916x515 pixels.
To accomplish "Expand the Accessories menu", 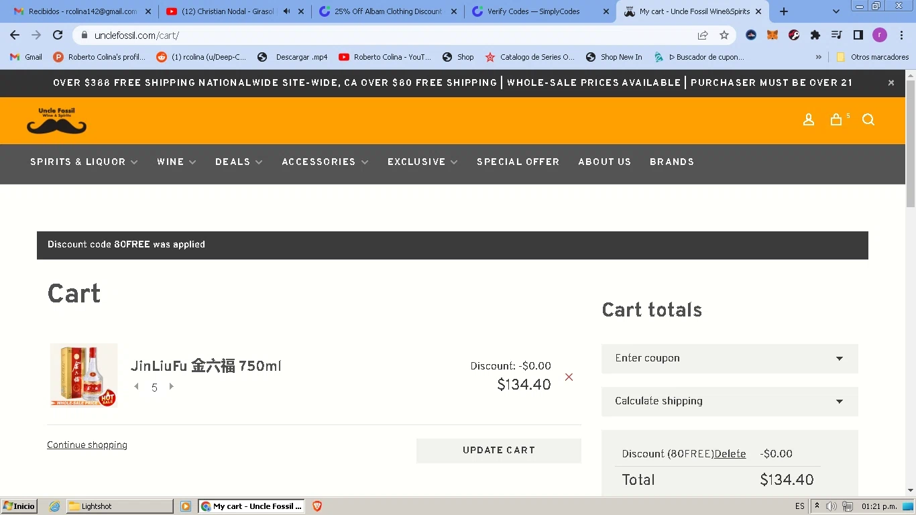I will [325, 162].
